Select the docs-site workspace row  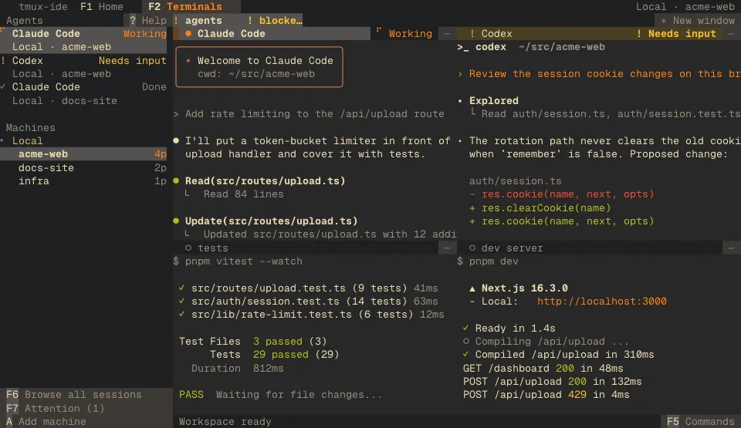(83, 167)
